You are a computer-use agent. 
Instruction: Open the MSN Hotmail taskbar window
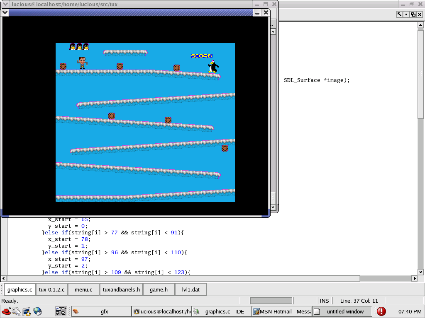[x=282, y=311]
